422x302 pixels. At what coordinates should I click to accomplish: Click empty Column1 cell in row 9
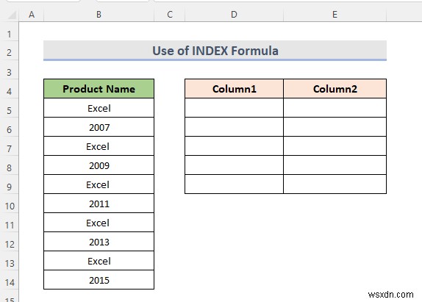point(234,184)
